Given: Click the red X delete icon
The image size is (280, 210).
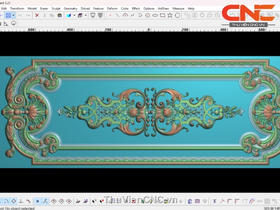Looking at the screenshot, I should pos(37,15).
